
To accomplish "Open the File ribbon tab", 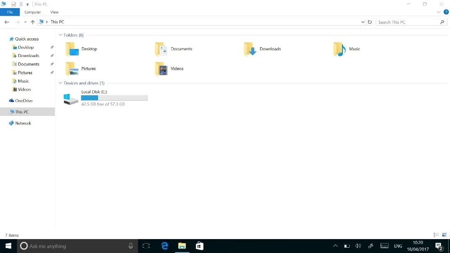I will (10, 12).
